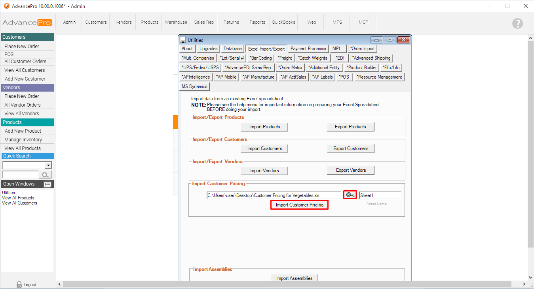Screen dimensions: 534x289
Task: Open the help question mark icon
Action: point(517,23)
